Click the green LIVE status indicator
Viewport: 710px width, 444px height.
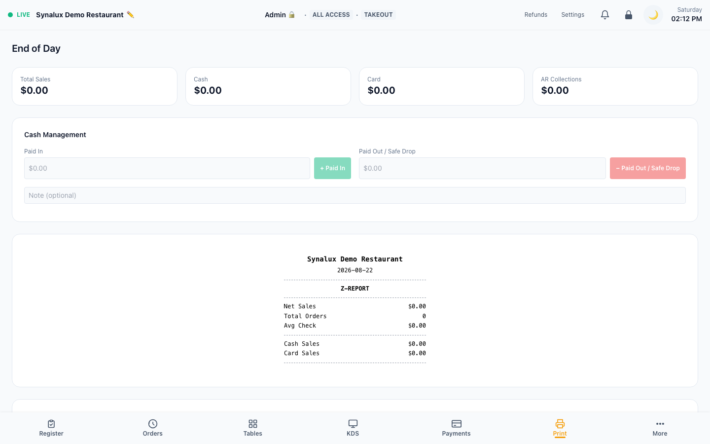click(x=10, y=15)
